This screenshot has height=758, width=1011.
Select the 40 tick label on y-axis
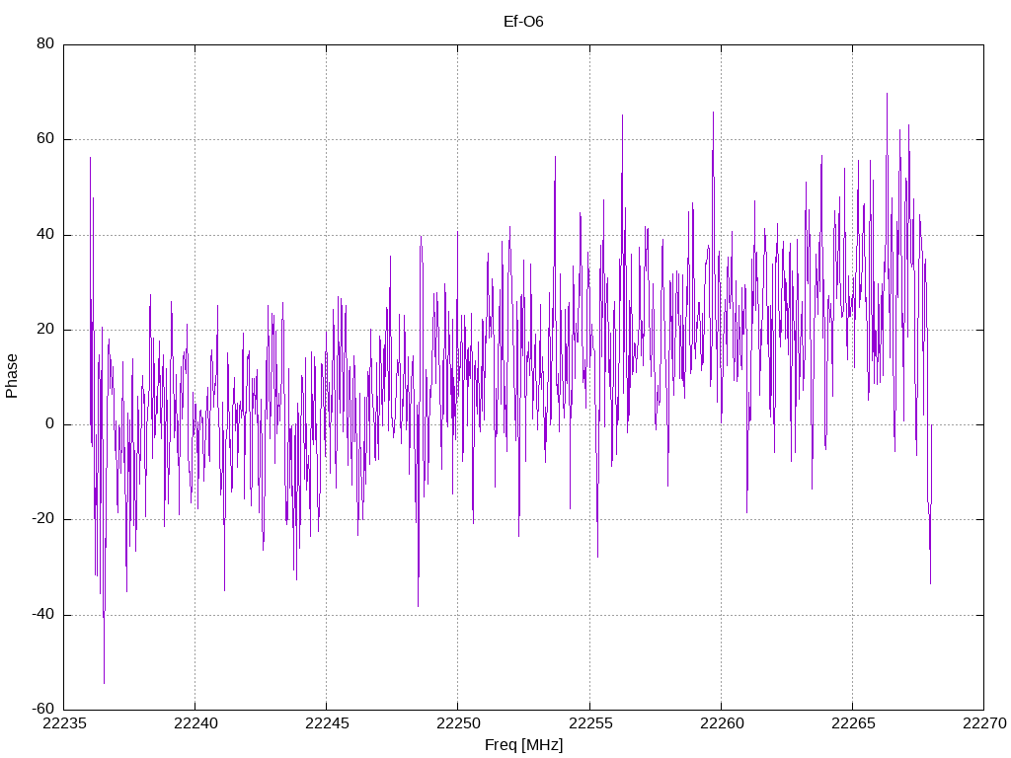(46, 235)
